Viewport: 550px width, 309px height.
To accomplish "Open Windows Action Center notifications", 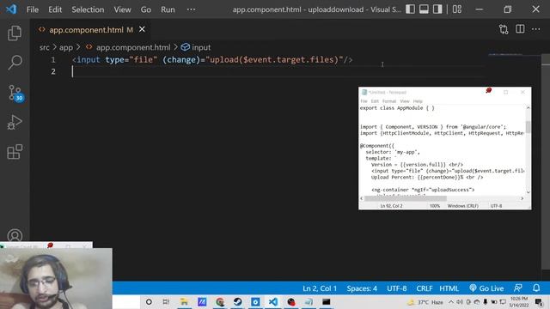I will (x=539, y=301).
